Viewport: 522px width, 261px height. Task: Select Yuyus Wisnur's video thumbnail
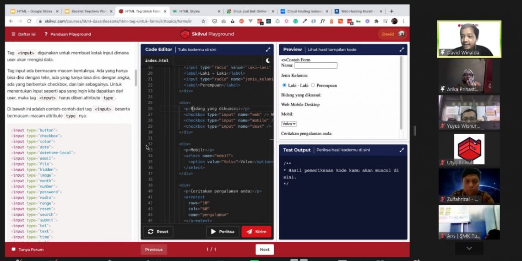(469, 113)
